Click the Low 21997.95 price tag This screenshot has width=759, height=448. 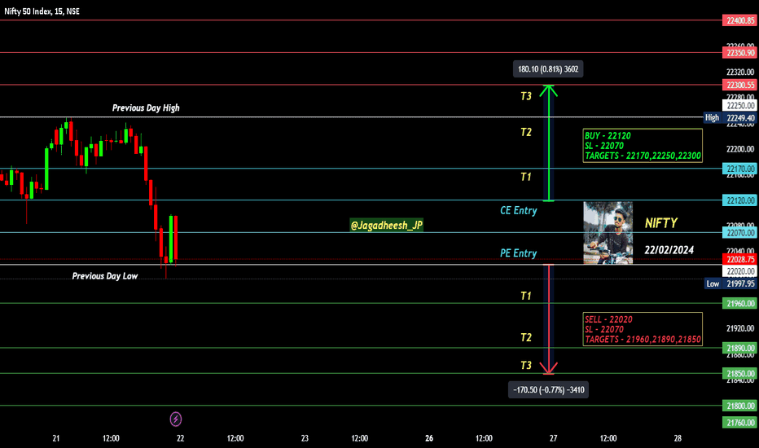(731, 283)
